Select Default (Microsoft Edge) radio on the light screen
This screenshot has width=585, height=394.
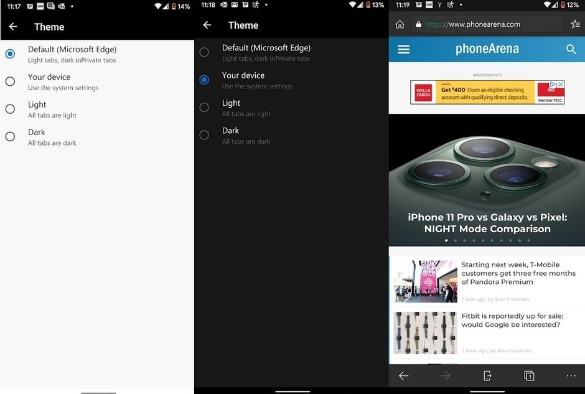click(10, 54)
